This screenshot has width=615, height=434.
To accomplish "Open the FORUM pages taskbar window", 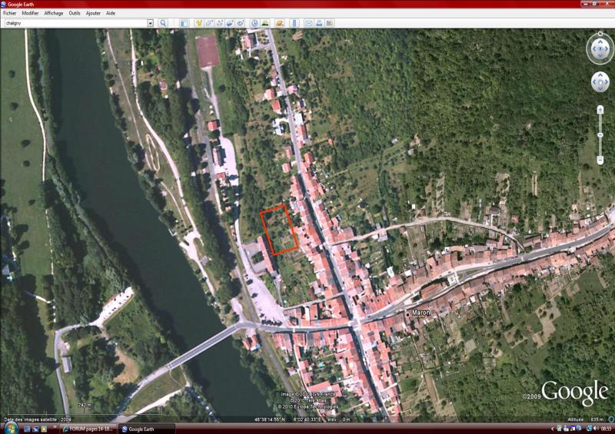I will (88, 429).
